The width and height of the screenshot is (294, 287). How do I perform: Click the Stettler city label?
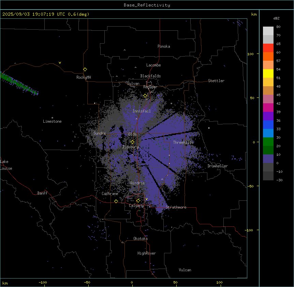pyautogui.click(x=216, y=81)
